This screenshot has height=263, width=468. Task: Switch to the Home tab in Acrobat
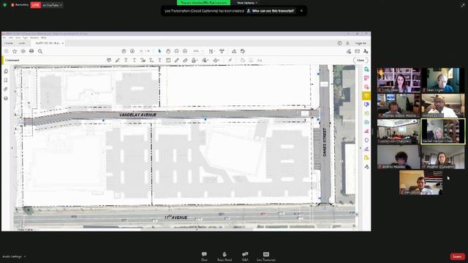coord(9,43)
